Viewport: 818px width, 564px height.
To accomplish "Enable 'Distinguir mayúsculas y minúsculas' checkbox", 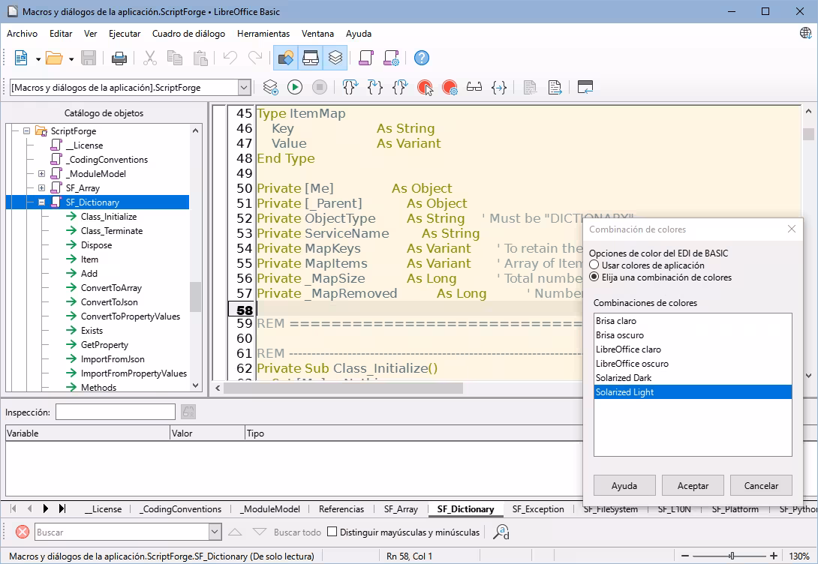I will point(332,532).
